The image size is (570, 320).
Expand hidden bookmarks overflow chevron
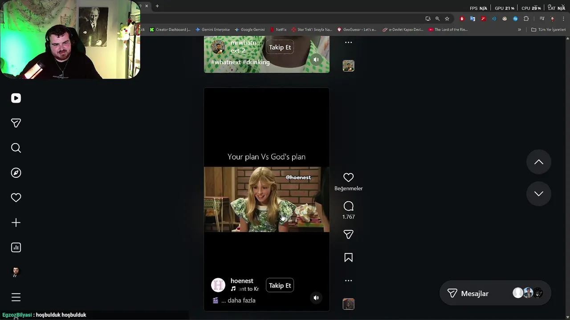pyautogui.click(x=519, y=30)
